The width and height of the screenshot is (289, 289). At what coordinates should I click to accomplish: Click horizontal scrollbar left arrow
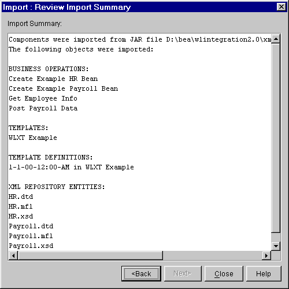(13, 255)
